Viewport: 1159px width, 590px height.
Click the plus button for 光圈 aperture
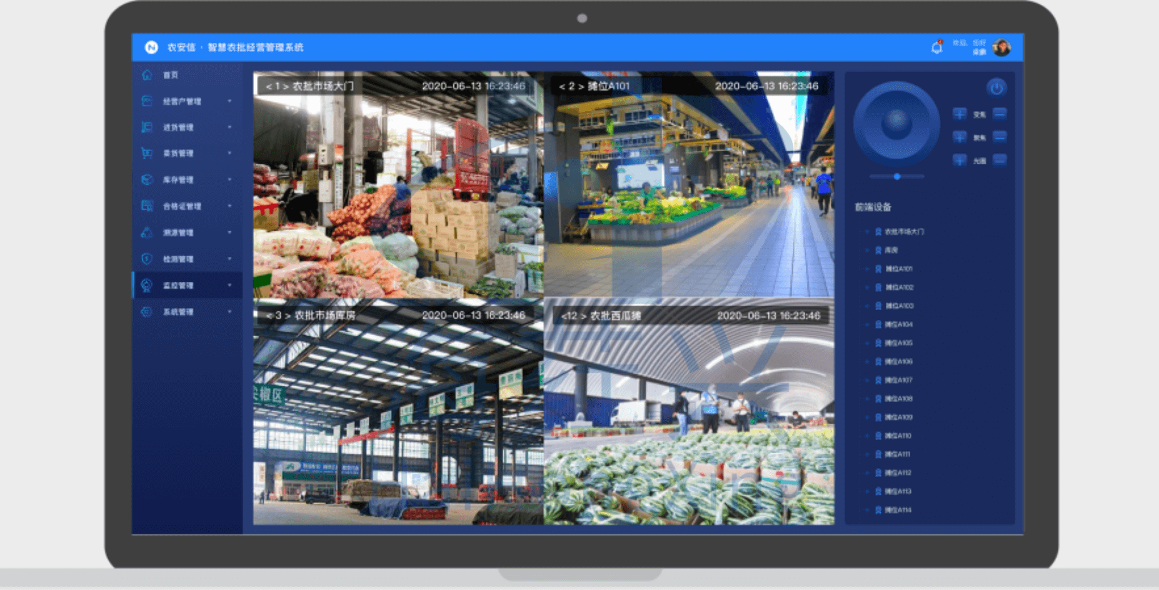pos(960,160)
